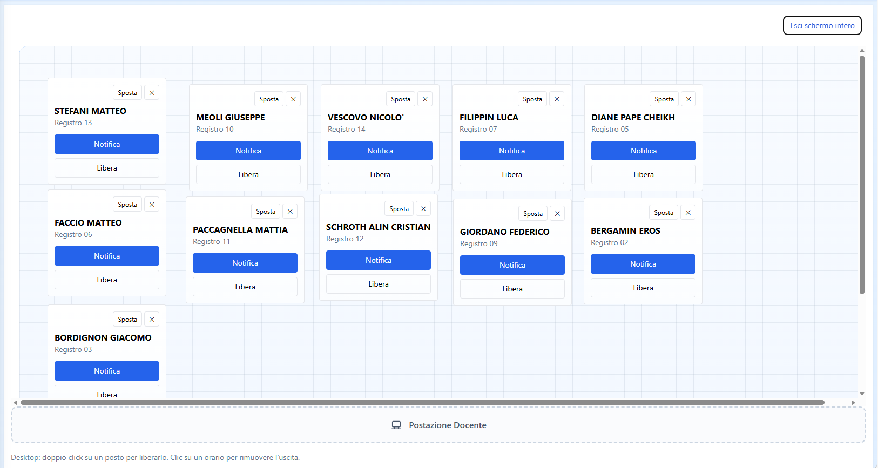878x468 pixels.
Task: Close the MEOLI GIUSEPPE seat card
Action: 293,99
